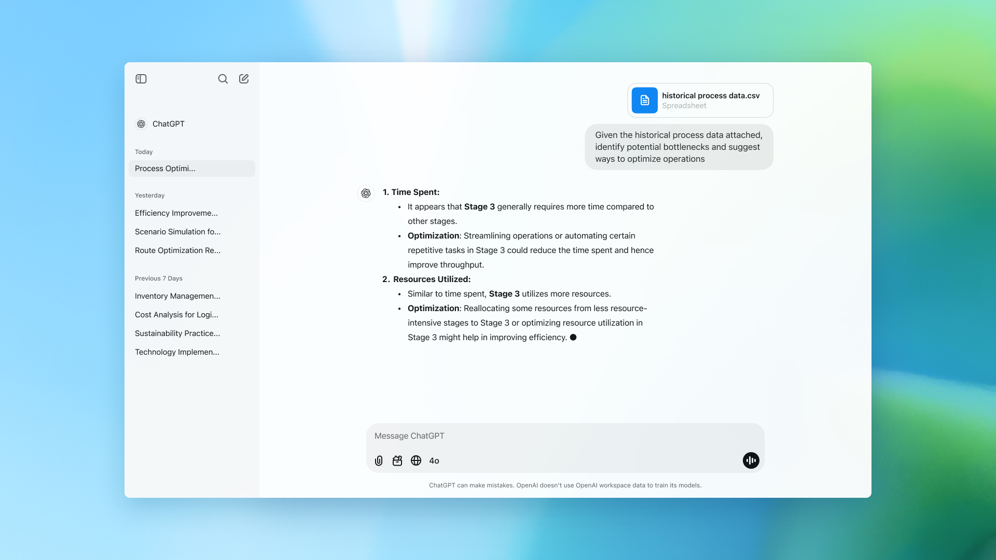Click the image generation icon in toolbar
This screenshot has width=996, height=560.
pyautogui.click(x=397, y=460)
